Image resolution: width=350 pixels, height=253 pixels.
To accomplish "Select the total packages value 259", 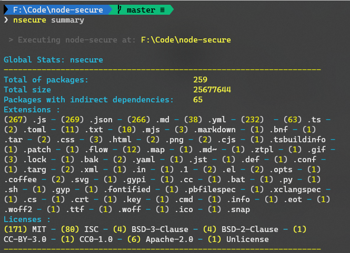I will point(201,80).
